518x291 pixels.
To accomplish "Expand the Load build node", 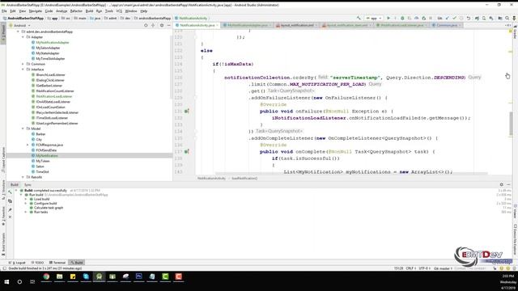I will [26, 200].
